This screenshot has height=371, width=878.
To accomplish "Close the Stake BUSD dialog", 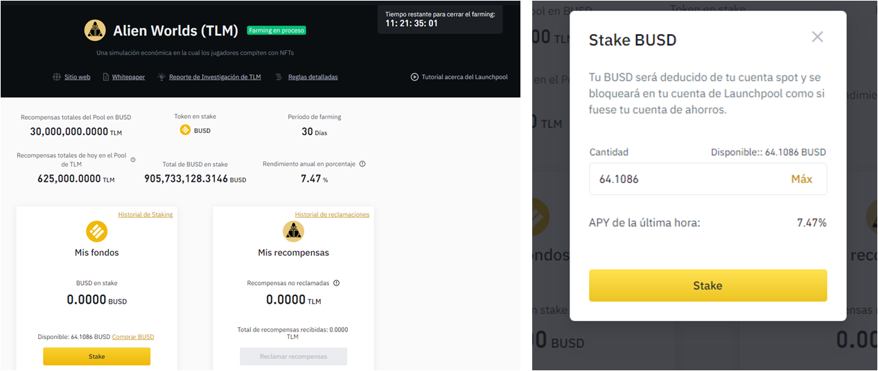I will tap(818, 37).
